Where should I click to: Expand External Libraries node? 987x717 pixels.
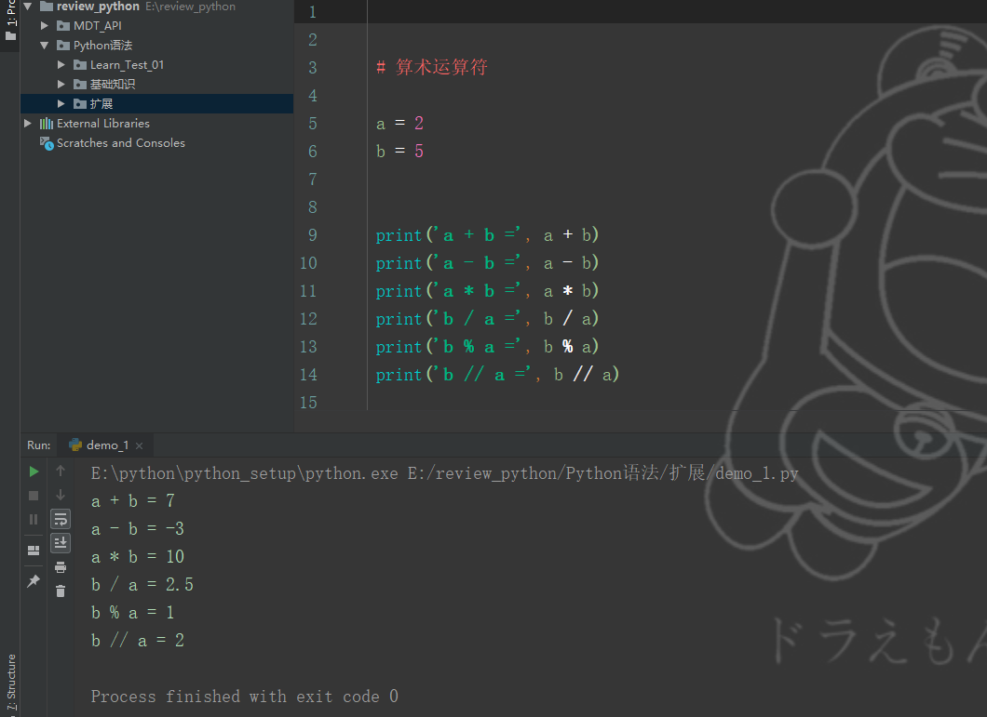click(28, 124)
